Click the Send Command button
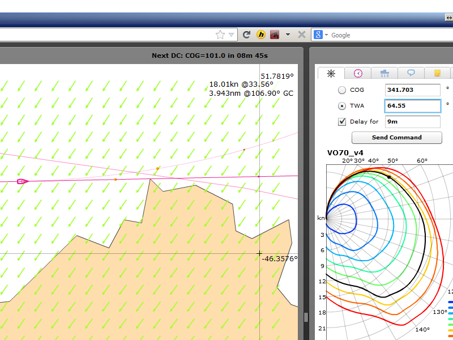 pos(397,138)
